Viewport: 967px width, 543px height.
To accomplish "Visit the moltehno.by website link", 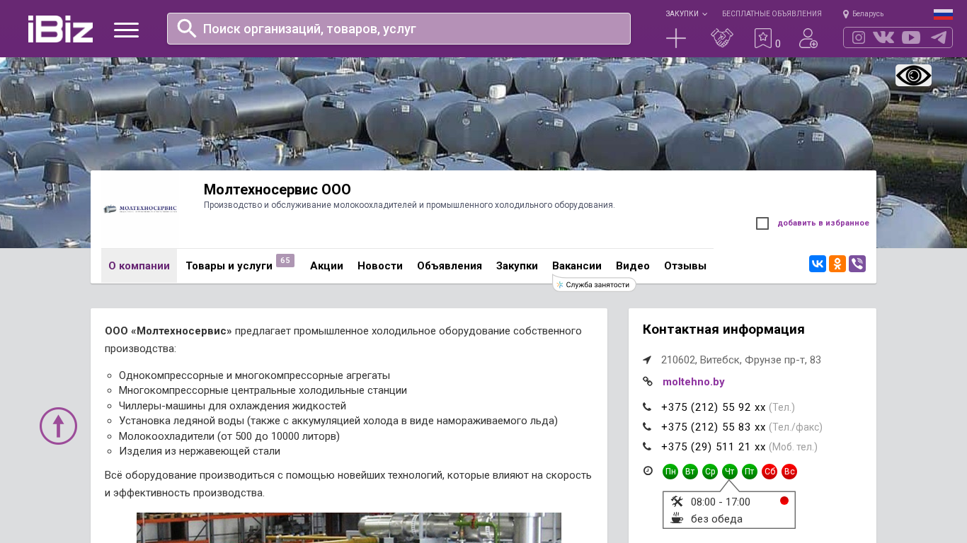I will (693, 382).
